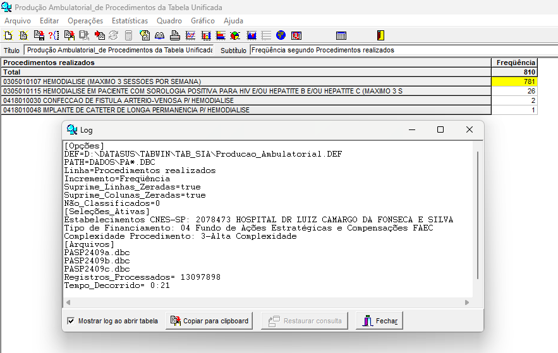
Task: Click the open book icon
Action: click(x=159, y=35)
